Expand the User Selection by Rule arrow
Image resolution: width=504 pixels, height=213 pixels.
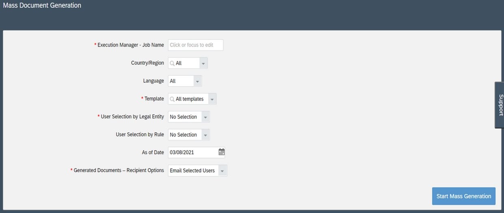tap(205, 135)
